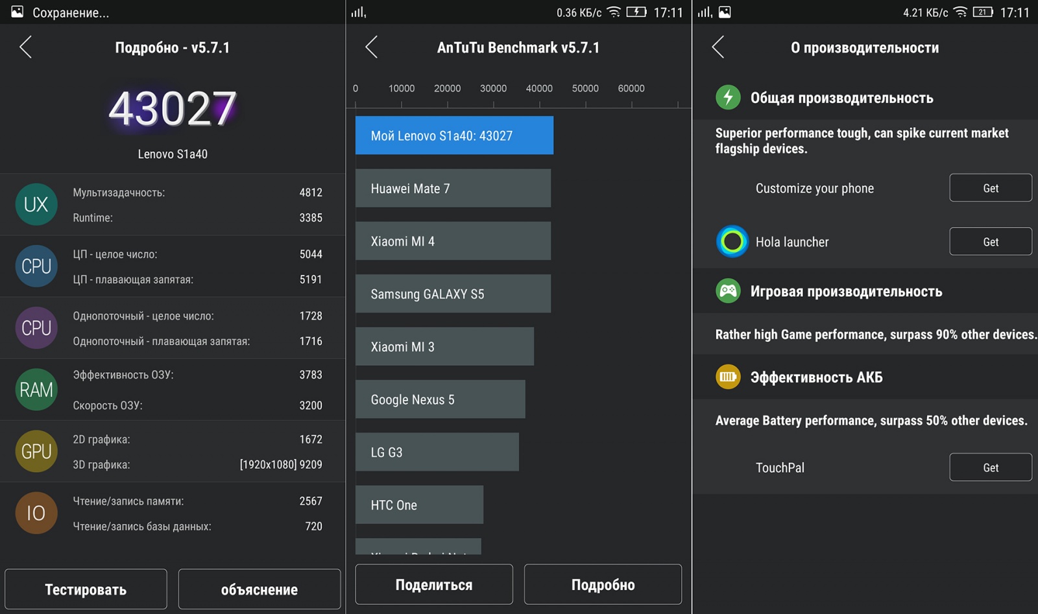Image resolution: width=1038 pixels, height=614 pixels.
Task: Tap the Тестировать button
Action: tap(86, 589)
